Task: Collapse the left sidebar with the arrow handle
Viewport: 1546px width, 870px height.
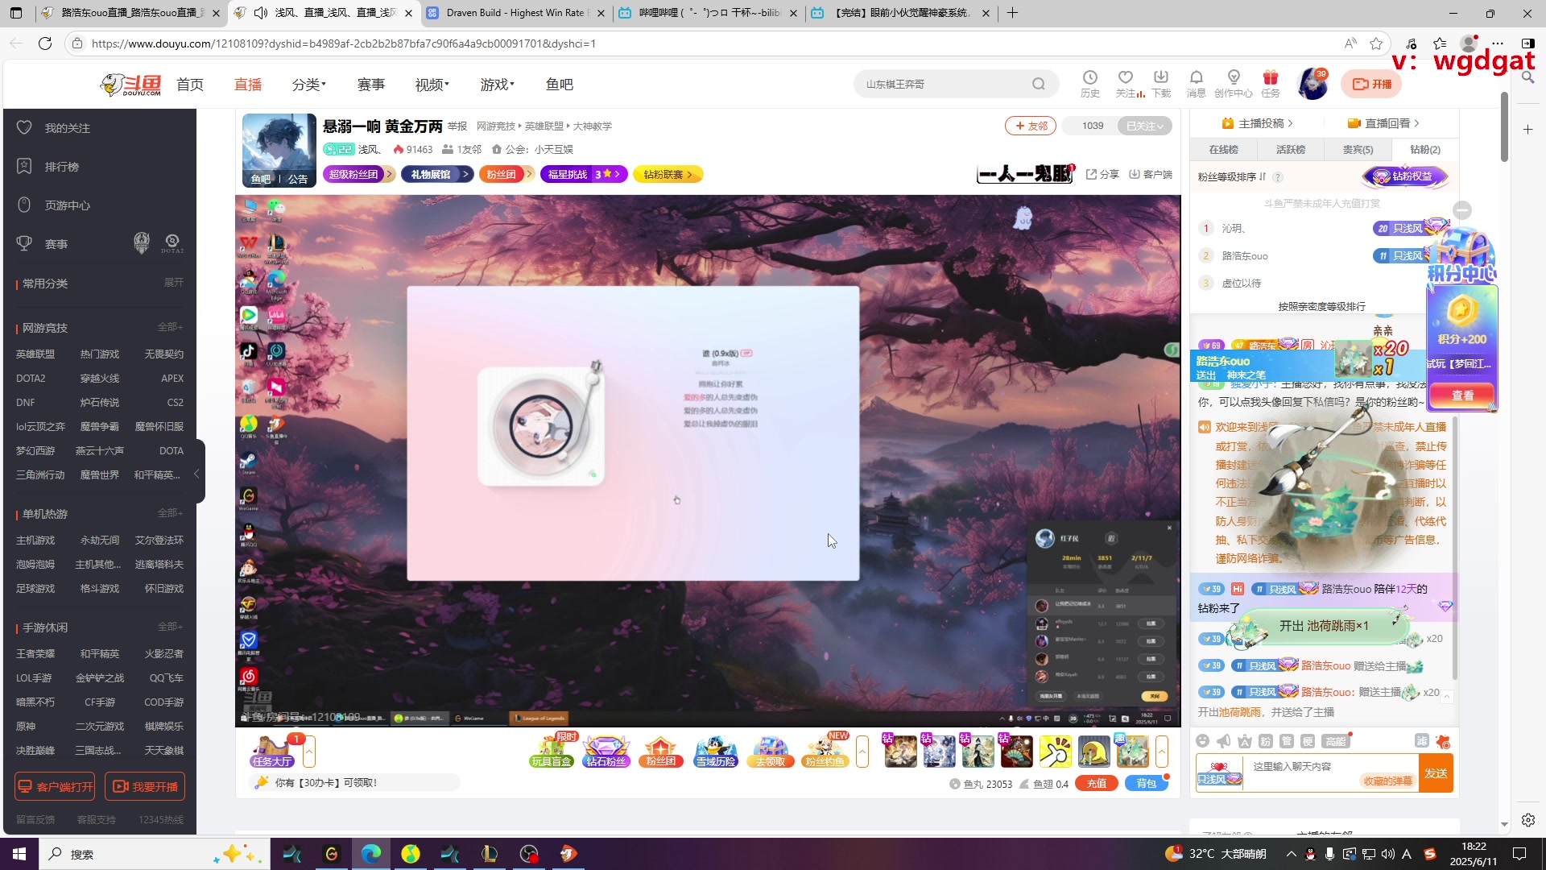Action: tap(196, 474)
